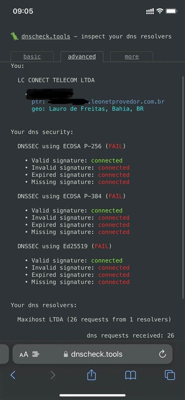Viewport: 185px width, 400px height.
Task: Open the AA reader text options
Action: click(24, 354)
